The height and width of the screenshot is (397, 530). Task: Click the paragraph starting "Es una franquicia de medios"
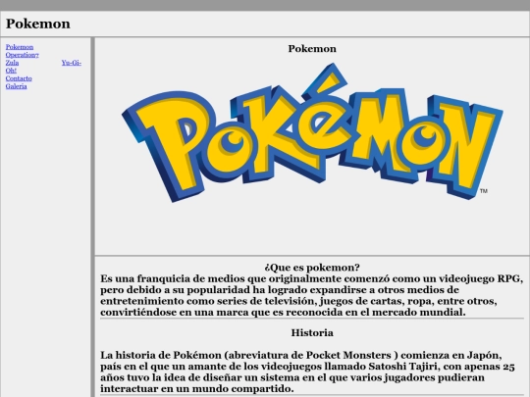pos(312,295)
